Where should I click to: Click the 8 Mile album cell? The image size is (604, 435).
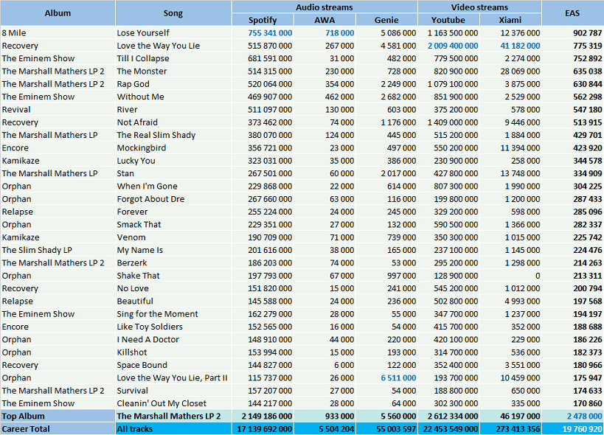(x=58, y=32)
